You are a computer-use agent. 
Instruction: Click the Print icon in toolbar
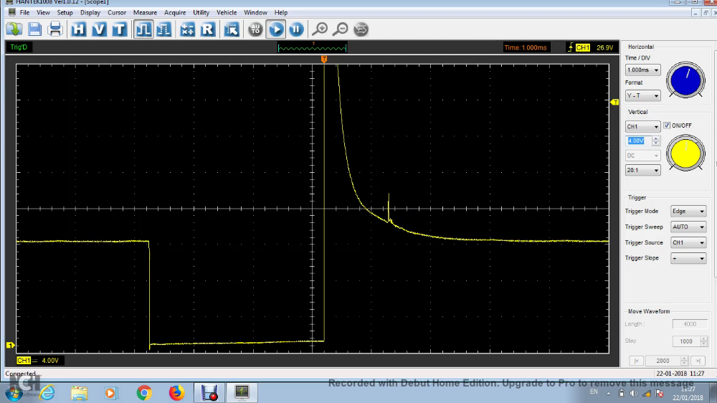pyautogui.click(x=55, y=29)
